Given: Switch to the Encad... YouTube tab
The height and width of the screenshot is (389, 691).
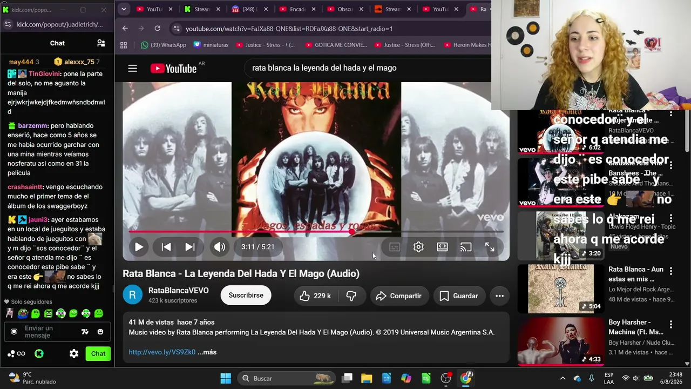Looking at the screenshot, I should pos(297,9).
